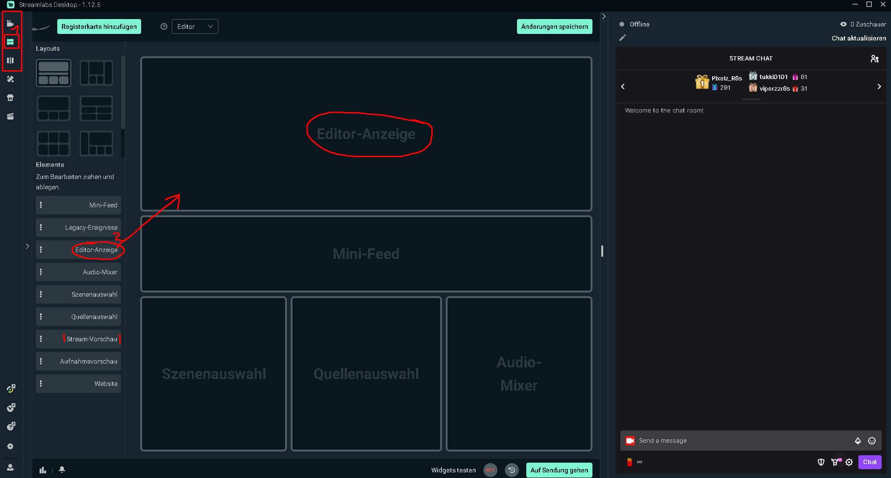Open chat shield moderation icon
Image resolution: width=891 pixels, height=478 pixels.
click(821, 462)
